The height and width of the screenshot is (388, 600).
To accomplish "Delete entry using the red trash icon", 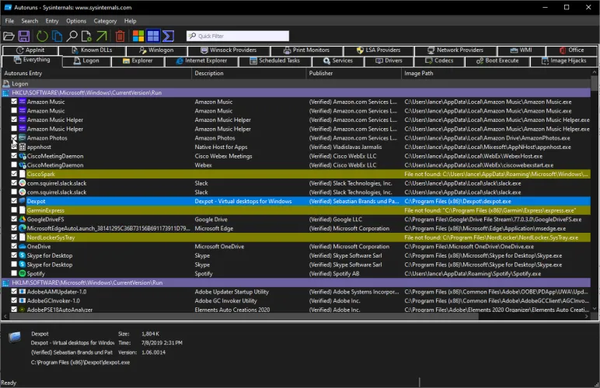I will click(x=120, y=36).
